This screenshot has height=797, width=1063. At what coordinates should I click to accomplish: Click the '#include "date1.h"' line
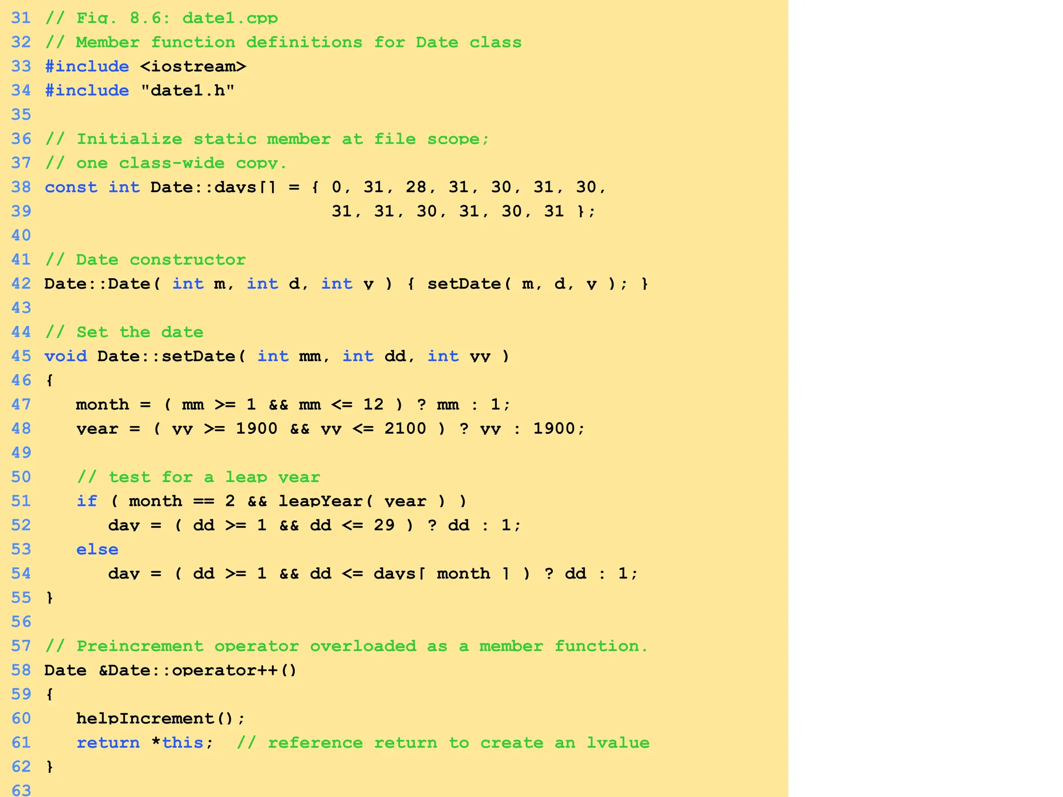[140, 91]
